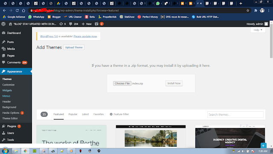Open the Twenty Twenty-One theme thumbnail
The image size is (273, 154).
click(71, 136)
